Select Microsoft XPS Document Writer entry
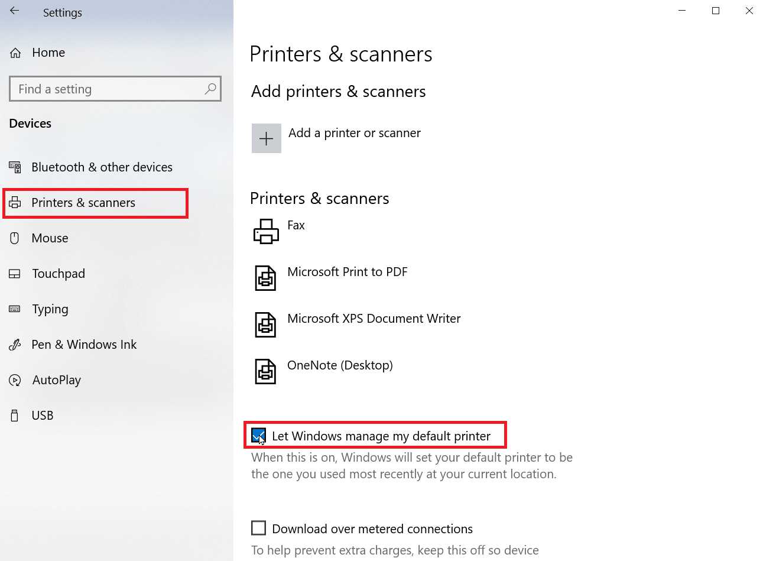The height and width of the screenshot is (561, 763). point(374,319)
